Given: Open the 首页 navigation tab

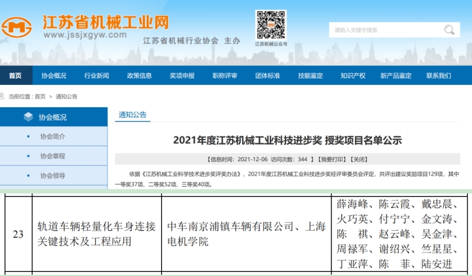Looking at the screenshot, I should (15, 76).
